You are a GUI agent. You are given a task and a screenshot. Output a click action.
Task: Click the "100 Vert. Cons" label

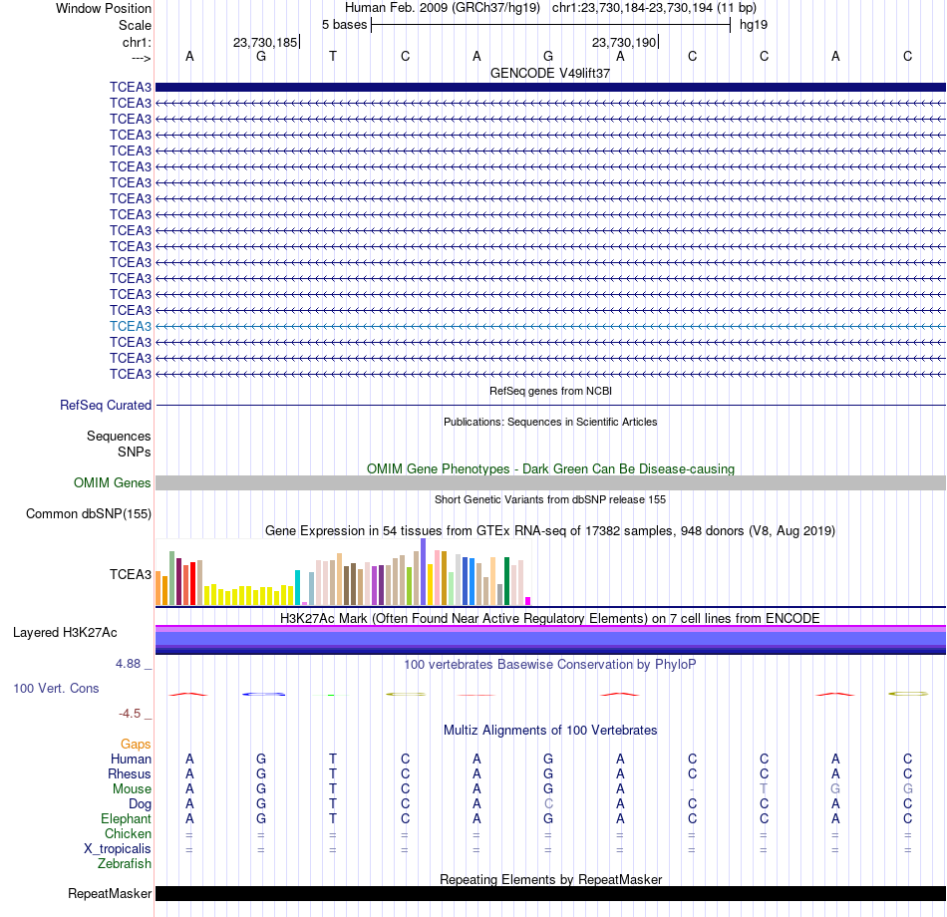(56, 688)
